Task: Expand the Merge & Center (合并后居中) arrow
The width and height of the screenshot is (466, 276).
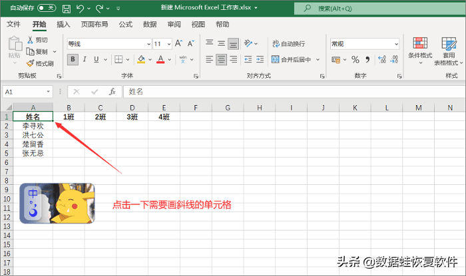Action: (318, 60)
